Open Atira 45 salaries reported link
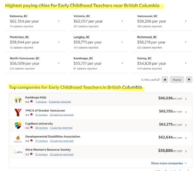This screenshot has height=171, width=196. [x=61, y=154]
